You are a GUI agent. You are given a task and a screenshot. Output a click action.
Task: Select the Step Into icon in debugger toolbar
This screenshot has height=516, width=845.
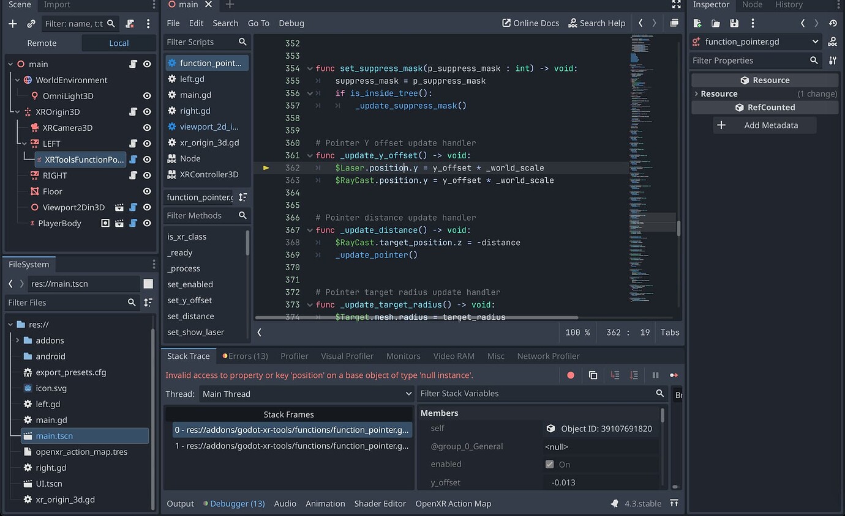(x=615, y=375)
